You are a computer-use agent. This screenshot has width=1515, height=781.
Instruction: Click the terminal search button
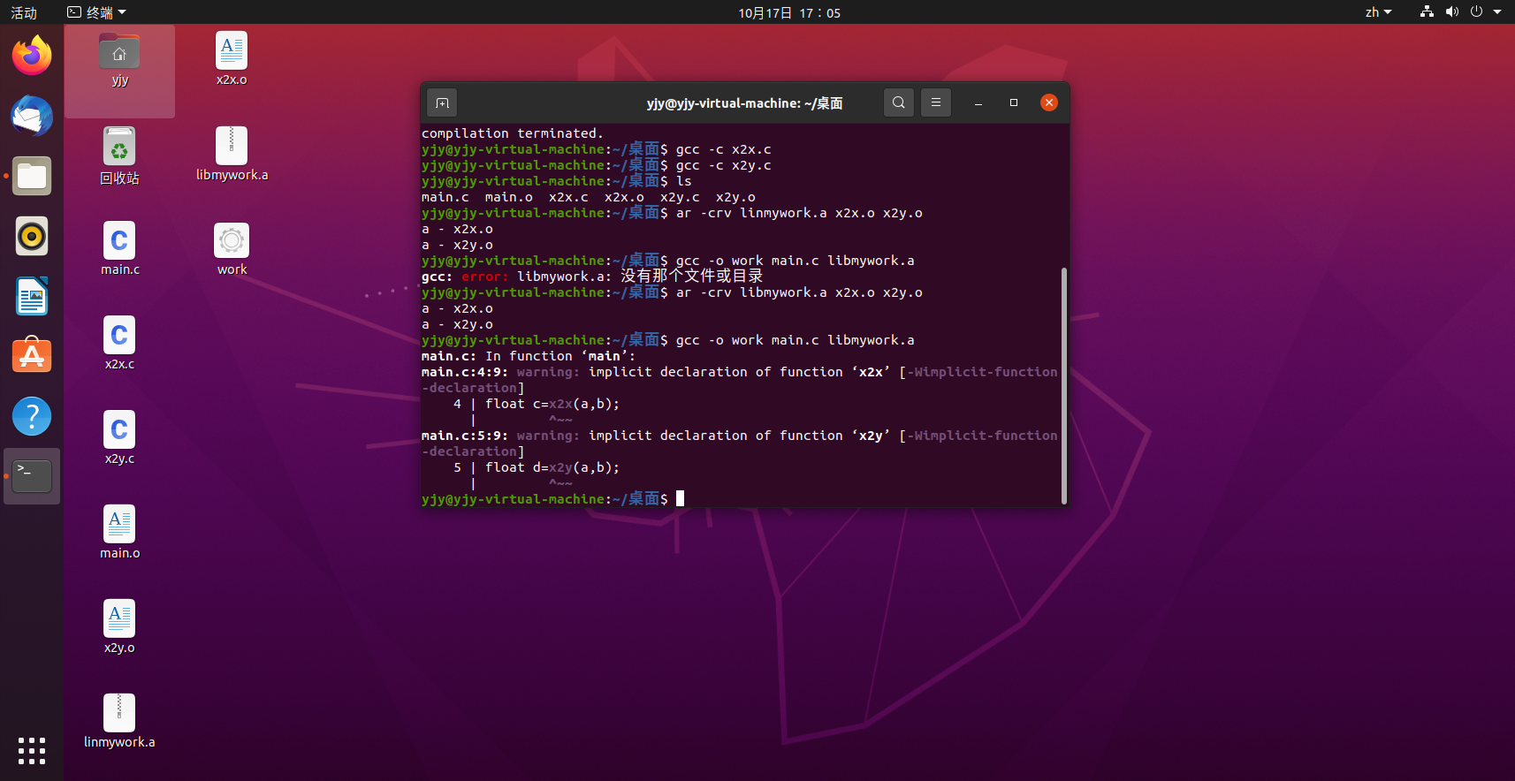click(x=899, y=102)
